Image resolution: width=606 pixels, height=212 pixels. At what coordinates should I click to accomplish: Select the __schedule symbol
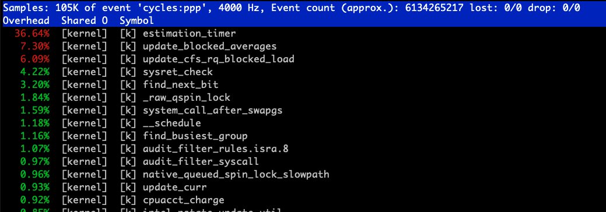pos(171,123)
